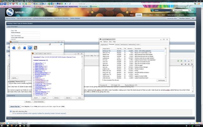
Task: Click the vertical scrollbar of the extension list
Action: tap(82, 76)
